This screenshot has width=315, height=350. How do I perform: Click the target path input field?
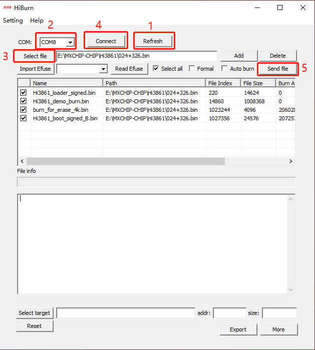pos(126,313)
